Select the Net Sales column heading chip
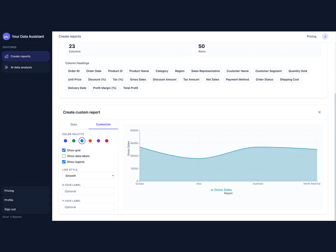This screenshot has width=336, height=252. [x=213, y=79]
